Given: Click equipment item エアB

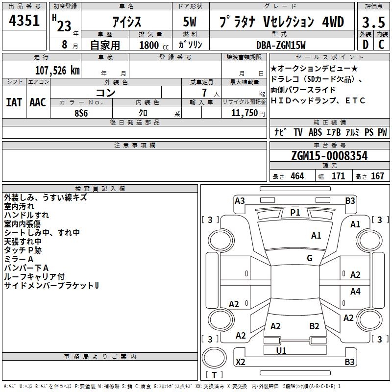Looking at the screenshot, I should coord(333,132).
